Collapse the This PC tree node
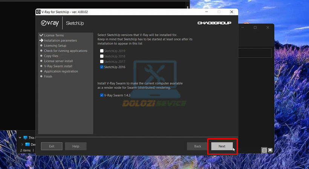This screenshot has height=169, width=309. [x=20, y=138]
